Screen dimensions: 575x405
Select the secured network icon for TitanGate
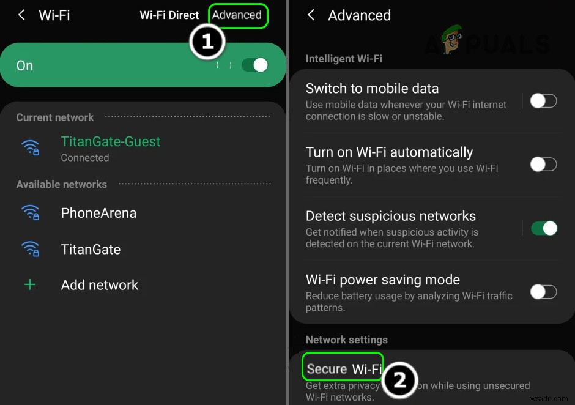(x=30, y=249)
